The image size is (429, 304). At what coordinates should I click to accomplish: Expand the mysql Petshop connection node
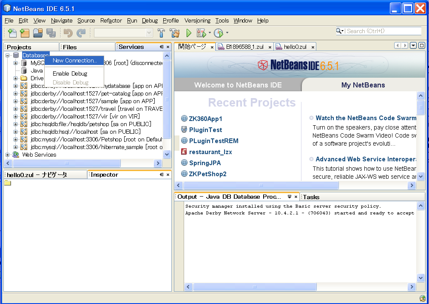pos(16,140)
